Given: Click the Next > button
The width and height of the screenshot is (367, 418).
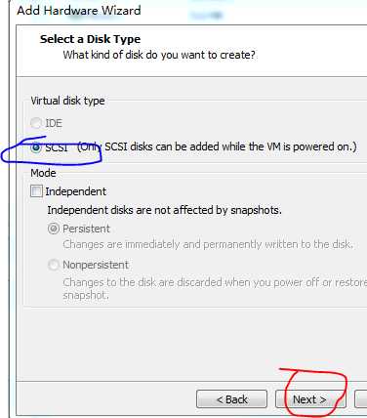Looking at the screenshot, I should 310,399.
